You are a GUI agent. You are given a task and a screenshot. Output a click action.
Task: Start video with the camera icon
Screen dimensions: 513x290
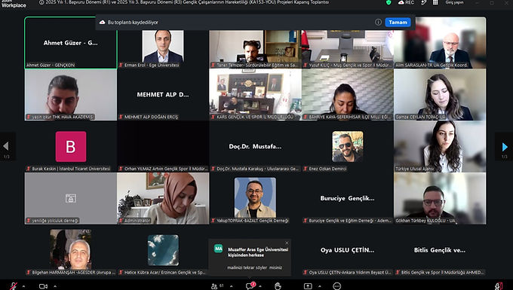pos(43,286)
